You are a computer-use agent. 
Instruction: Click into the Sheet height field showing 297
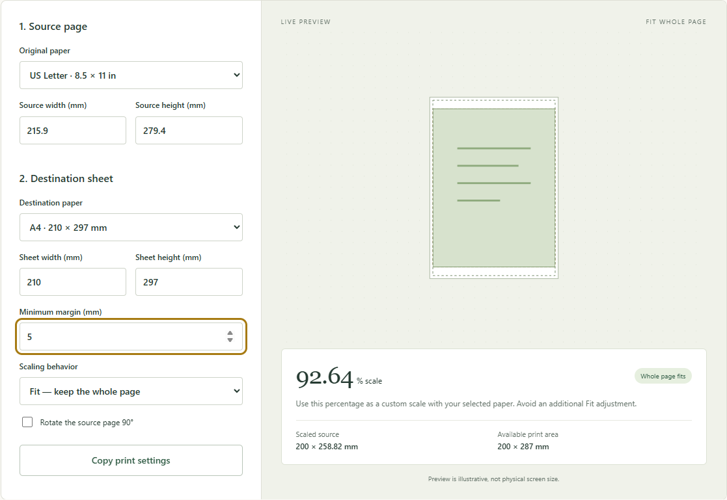click(189, 282)
